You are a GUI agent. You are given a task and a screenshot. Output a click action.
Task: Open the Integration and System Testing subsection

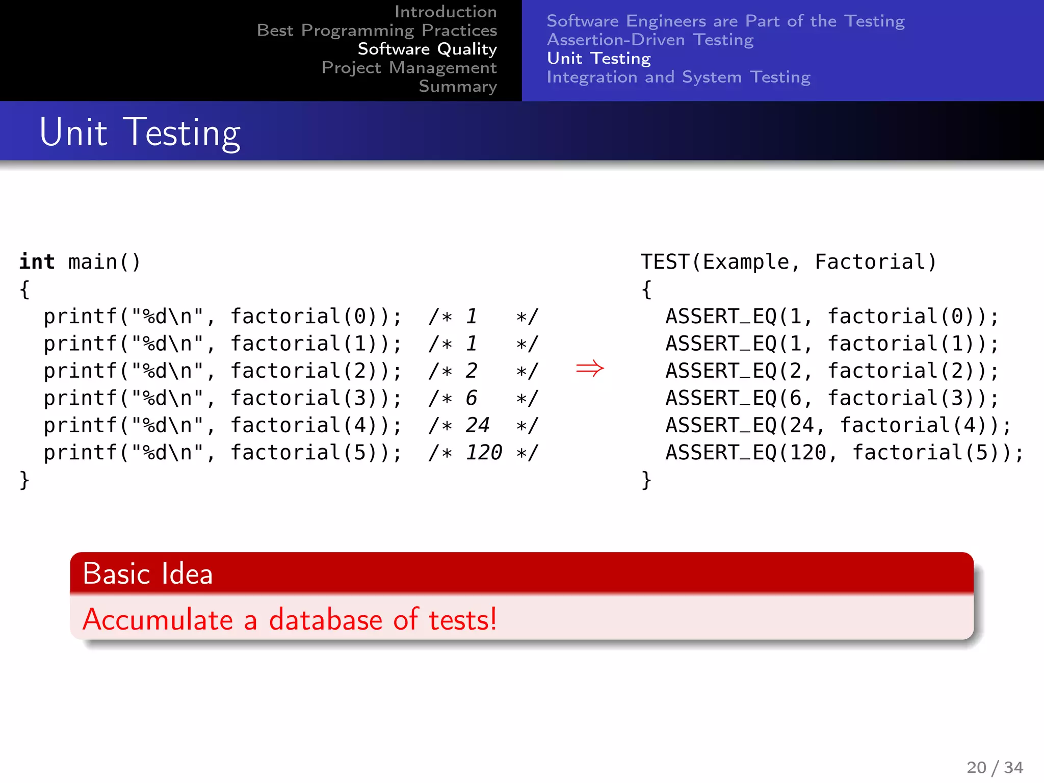click(678, 77)
